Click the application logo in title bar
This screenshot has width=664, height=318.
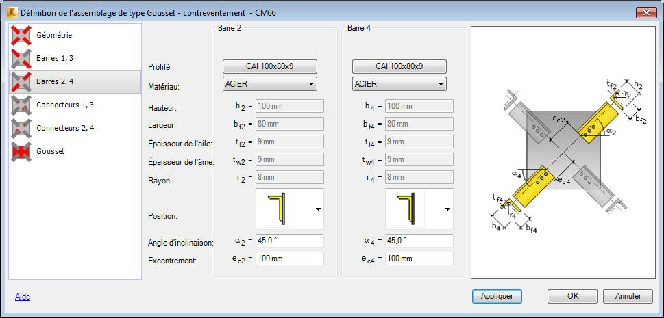point(12,12)
